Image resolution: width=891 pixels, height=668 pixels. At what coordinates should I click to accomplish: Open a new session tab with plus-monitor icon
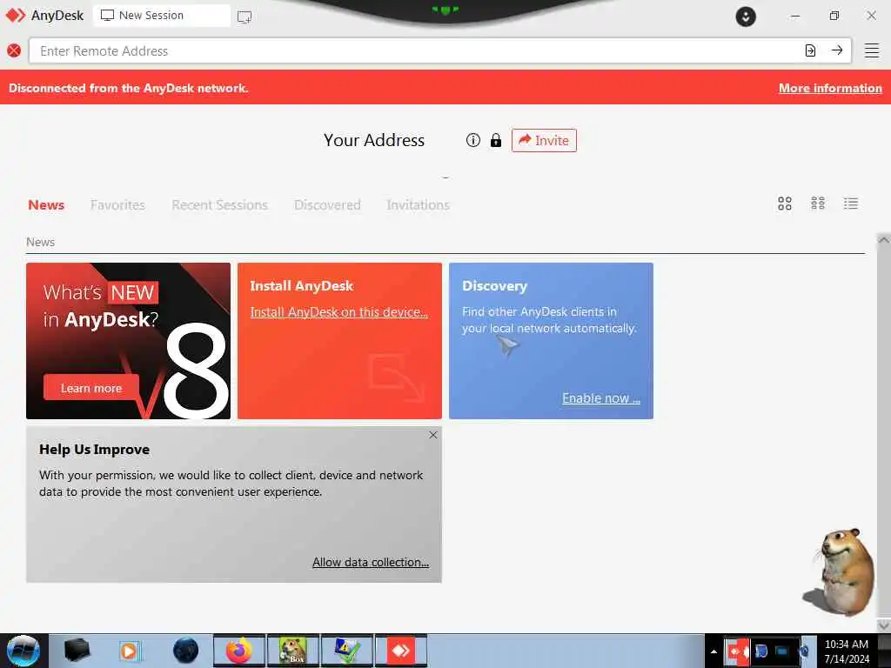point(245,17)
